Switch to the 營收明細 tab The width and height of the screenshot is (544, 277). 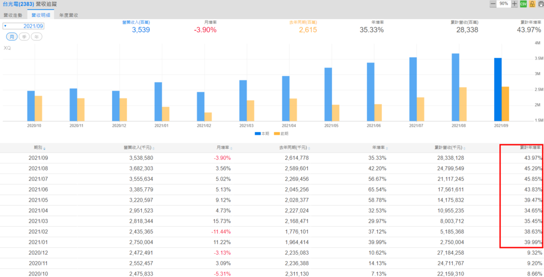[x=40, y=15]
